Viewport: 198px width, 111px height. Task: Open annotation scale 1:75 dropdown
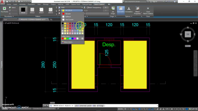(x=167, y=109)
